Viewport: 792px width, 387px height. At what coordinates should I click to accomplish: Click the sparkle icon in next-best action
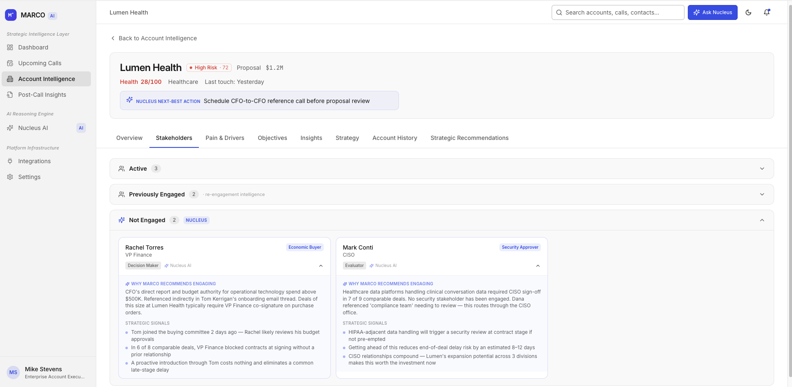point(130,100)
